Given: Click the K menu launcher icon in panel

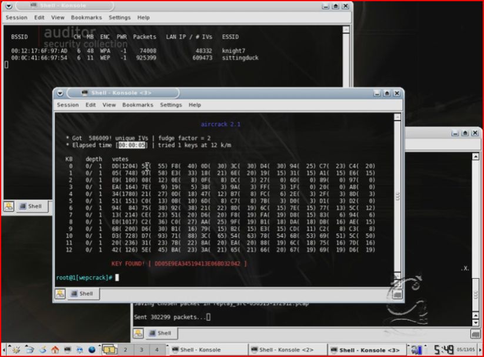Looking at the screenshot, I should (16, 349).
